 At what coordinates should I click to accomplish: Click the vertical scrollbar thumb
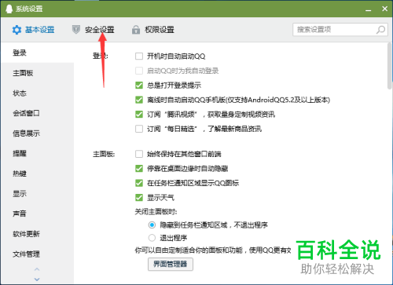[390, 66]
